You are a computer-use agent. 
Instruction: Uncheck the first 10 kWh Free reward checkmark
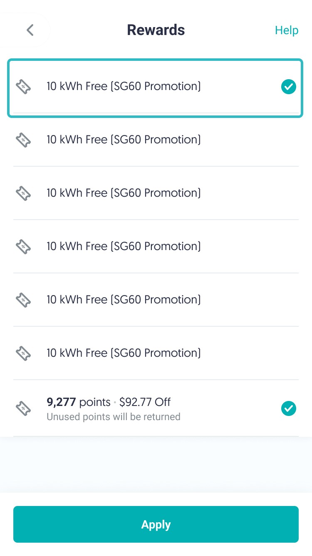(x=289, y=87)
